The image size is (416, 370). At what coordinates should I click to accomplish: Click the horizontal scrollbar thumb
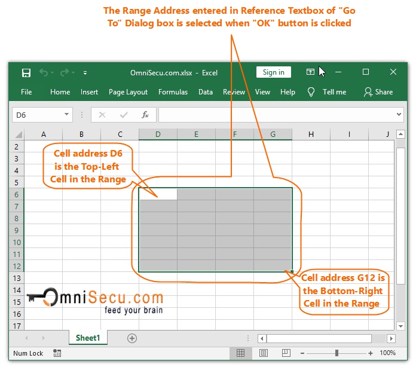(x=319, y=338)
